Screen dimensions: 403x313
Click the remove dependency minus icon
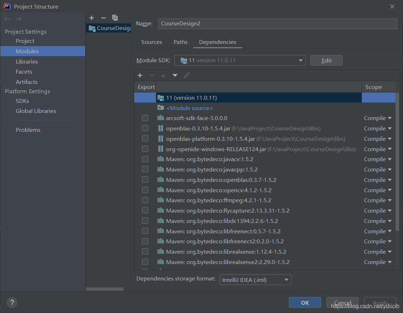152,75
